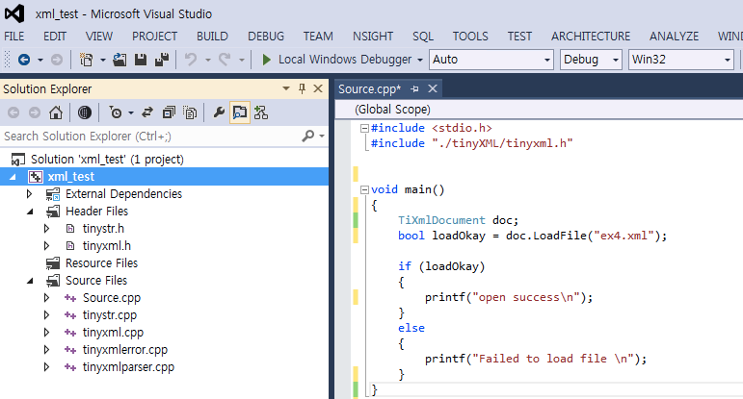Open Global Scope dropdown

click(539, 110)
